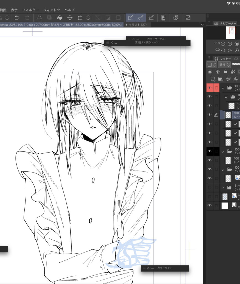Screen dimensions: 240x284
Task: Click the Undo arrow in the toolbar
Action: coord(17,17)
